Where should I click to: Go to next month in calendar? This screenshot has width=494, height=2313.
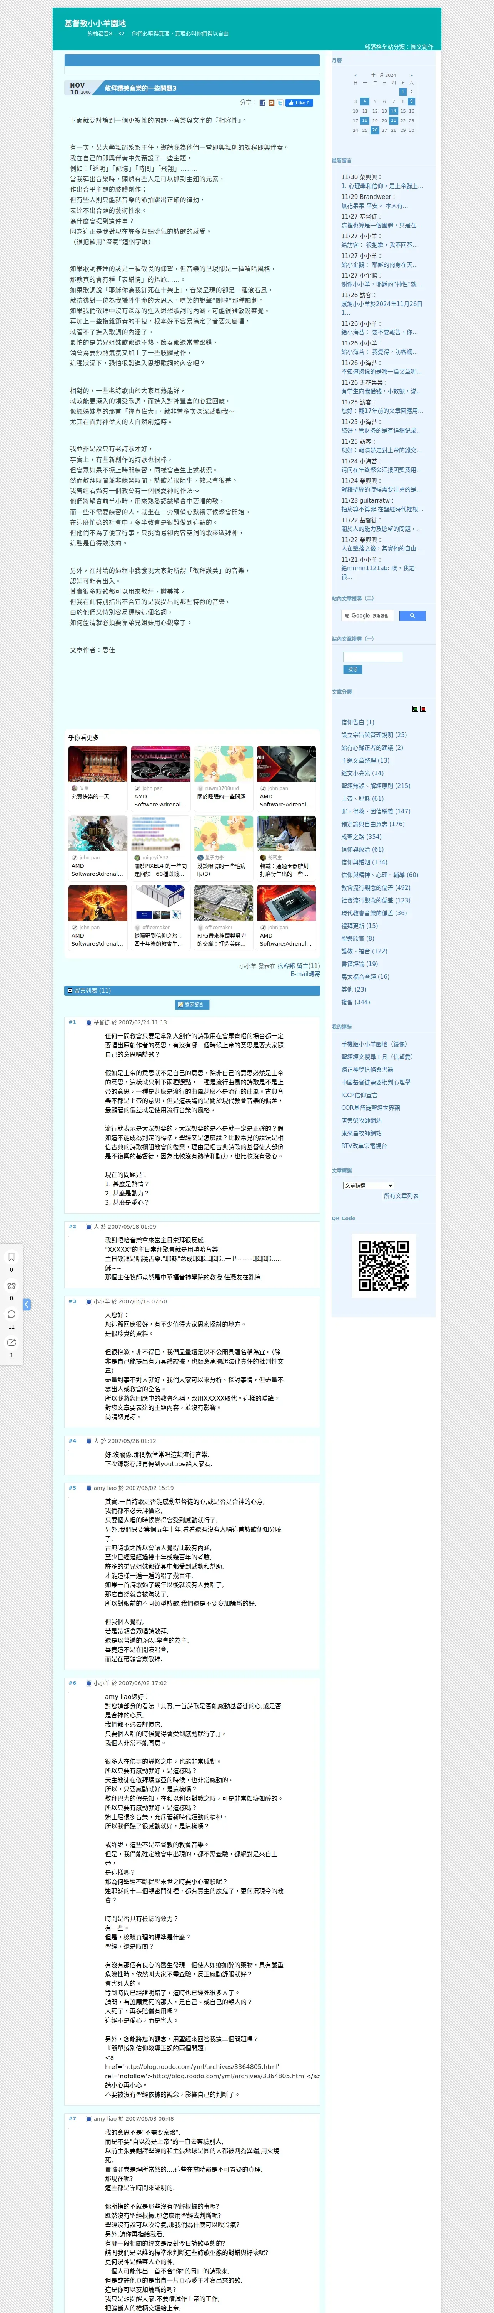coord(412,76)
